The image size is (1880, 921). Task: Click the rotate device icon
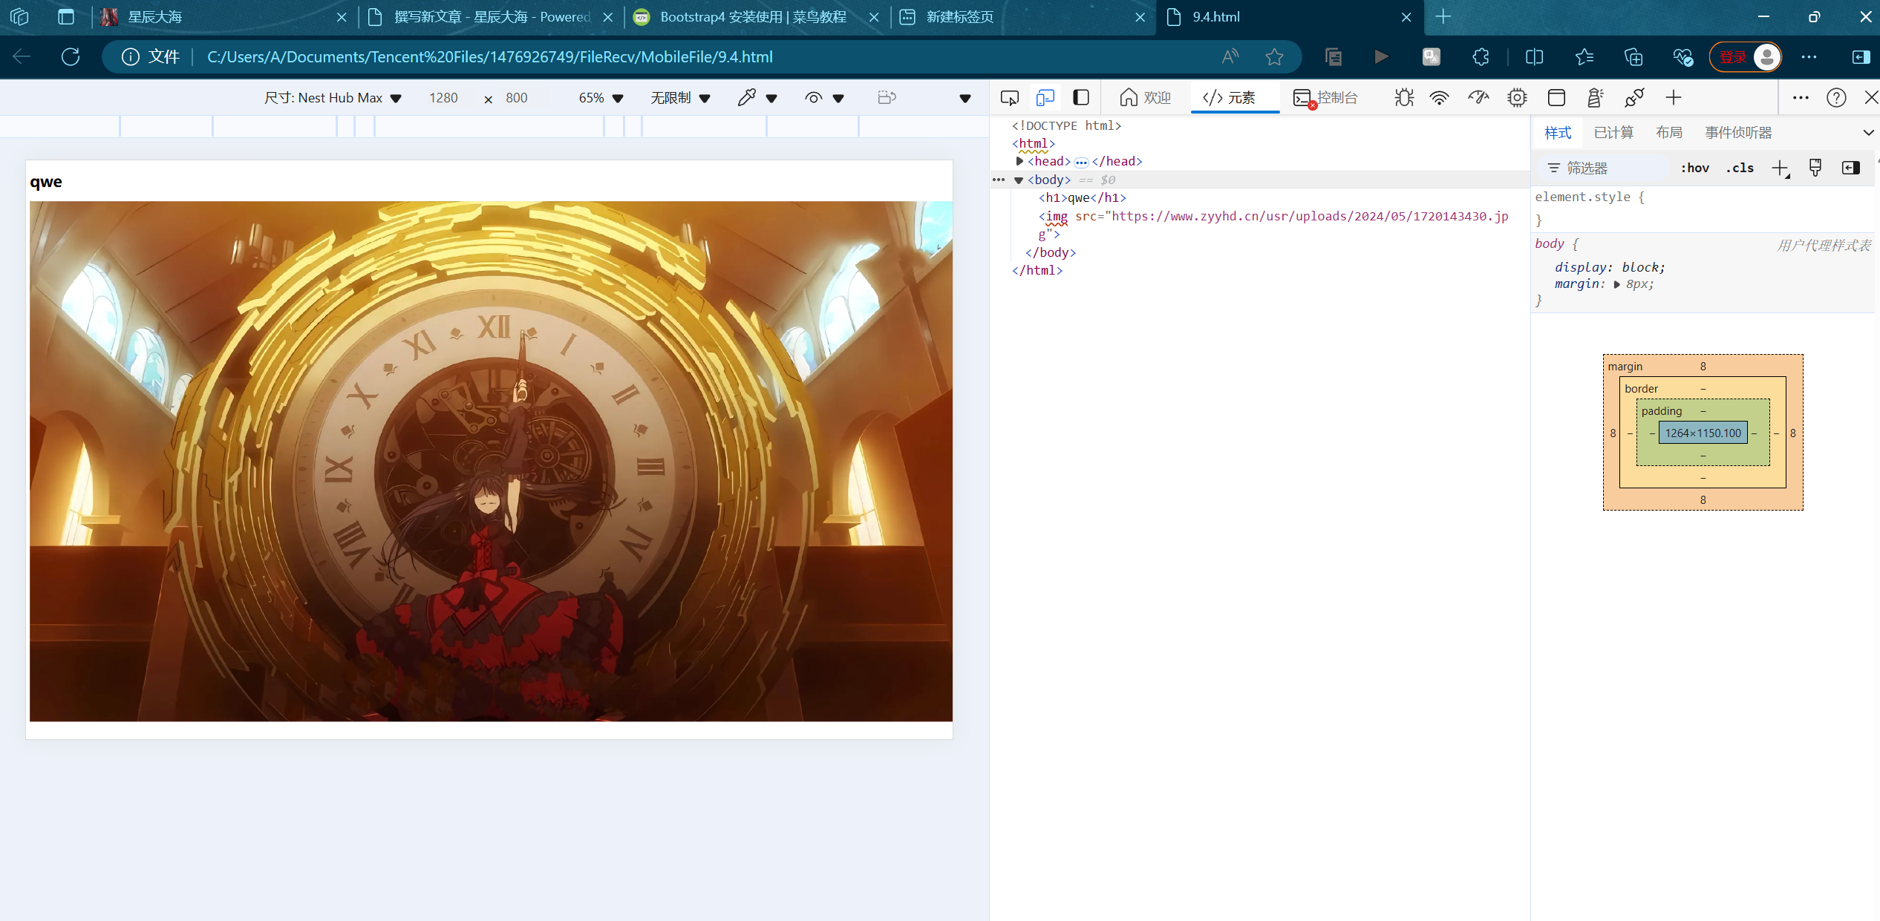(x=887, y=97)
